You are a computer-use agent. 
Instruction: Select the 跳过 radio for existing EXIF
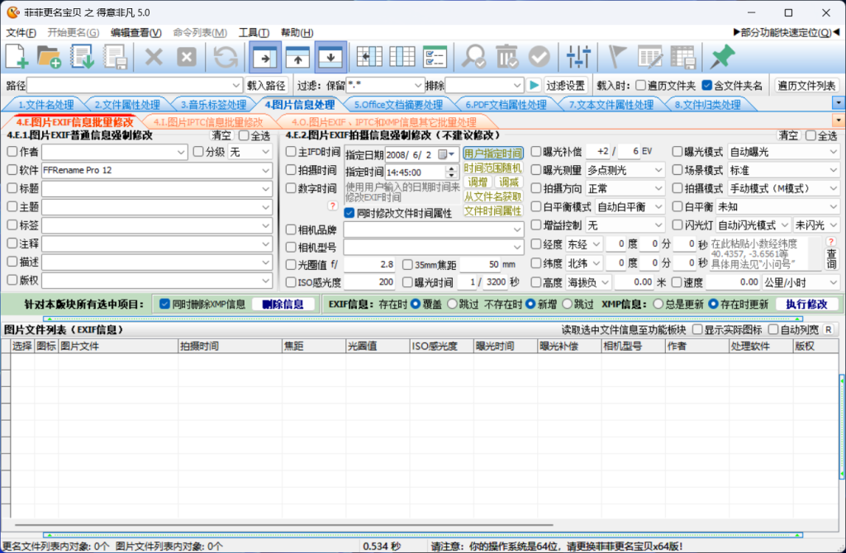pos(452,304)
